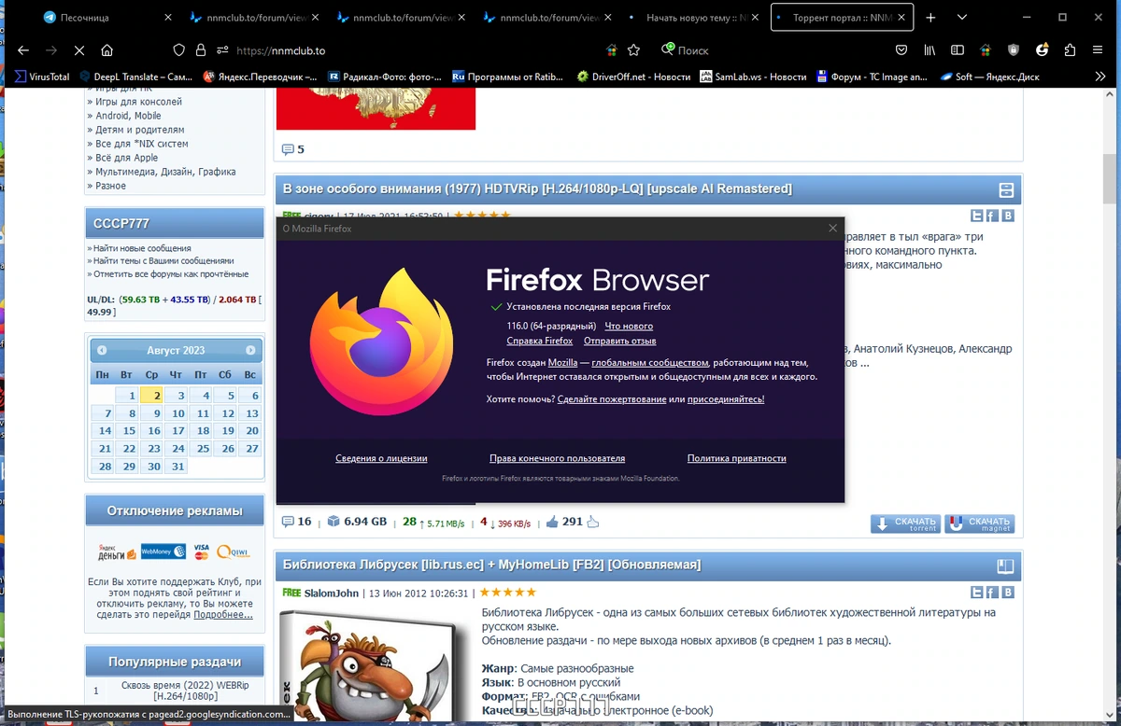This screenshot has width=1121, height=726.
Task: Open the Что нового link in About dialog
Action: pyautogui.click(x=629, y=326)
